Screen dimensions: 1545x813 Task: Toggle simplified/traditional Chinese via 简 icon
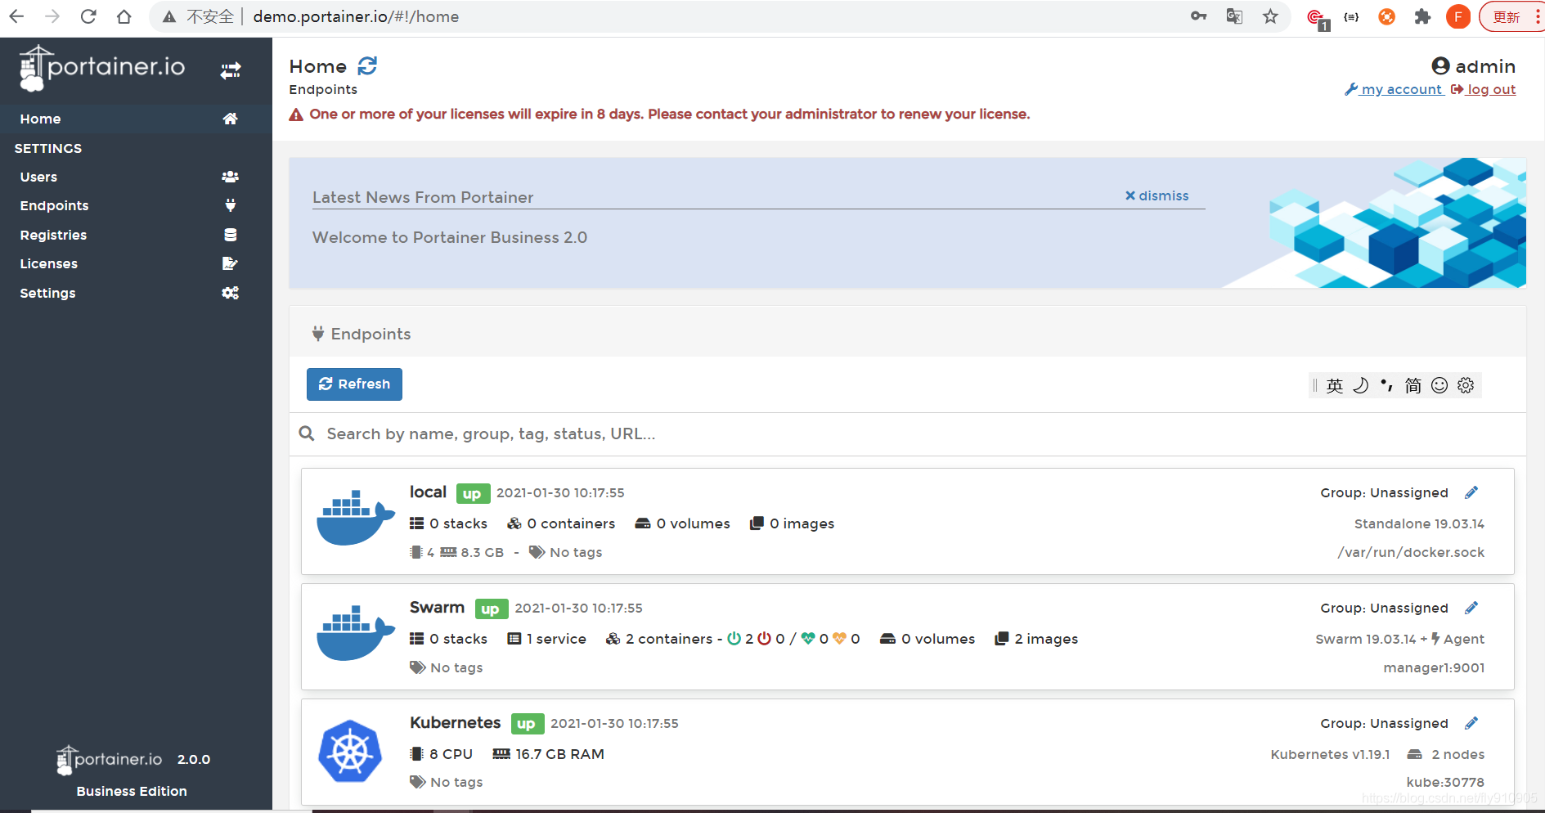pos(1413,384)
